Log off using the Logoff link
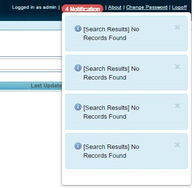The width and height of the screenshot is (194, 188). 179,7
